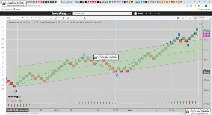Click the remove drawings trash icon

click(x=3, y=89)
